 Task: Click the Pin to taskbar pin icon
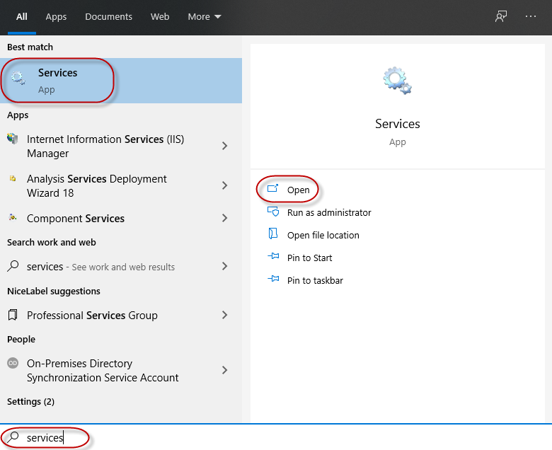coord(273,279)
